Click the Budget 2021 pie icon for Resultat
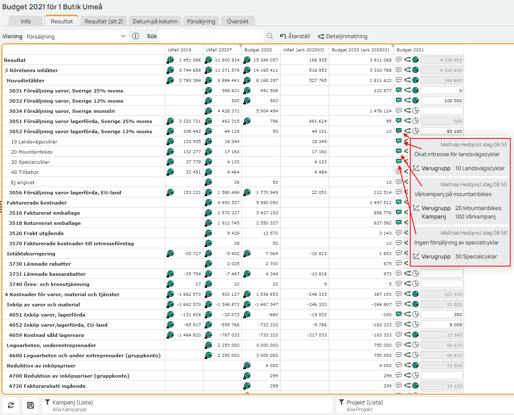The width and height of the screenshot is (514, 415). [x=416, y=60]
